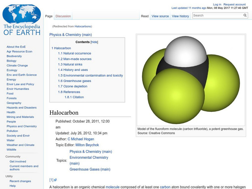Select Physics and Chemistry sidebar link
The width and height of the screenshot is (252, 189).
21,126
